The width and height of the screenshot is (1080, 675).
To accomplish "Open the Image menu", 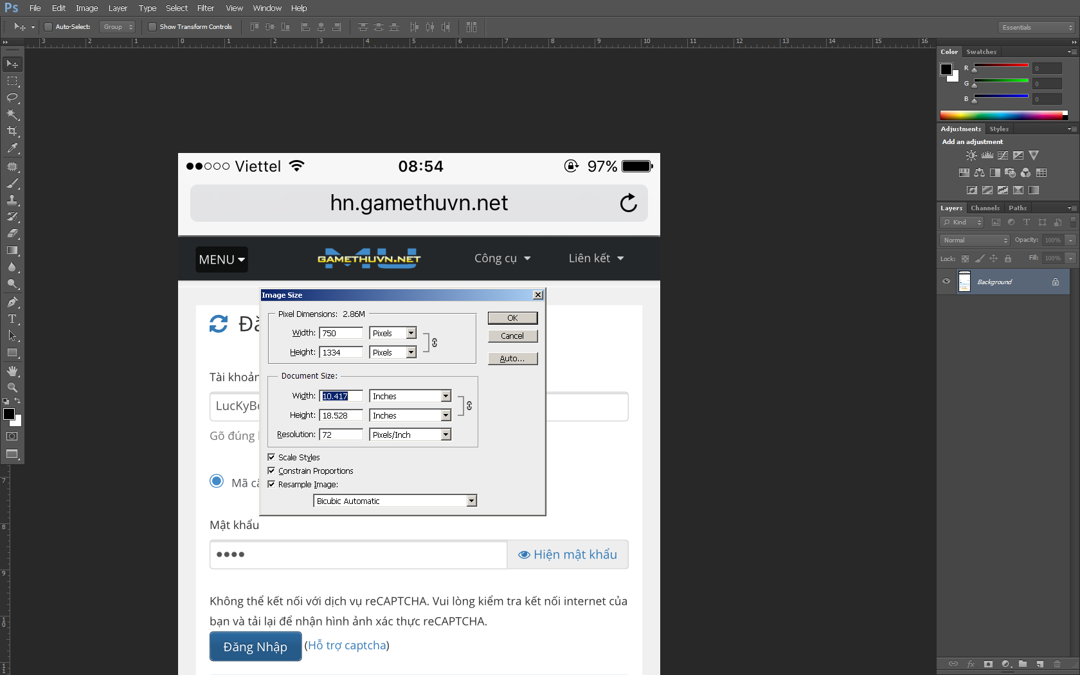I will (87, 8).
